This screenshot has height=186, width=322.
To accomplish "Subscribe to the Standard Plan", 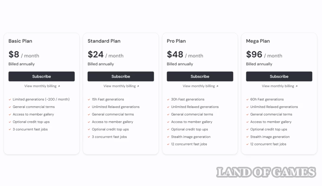I will (121, 76).
